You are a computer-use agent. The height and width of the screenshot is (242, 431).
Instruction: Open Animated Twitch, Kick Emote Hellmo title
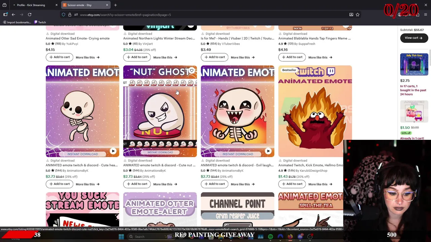(311, 165)
